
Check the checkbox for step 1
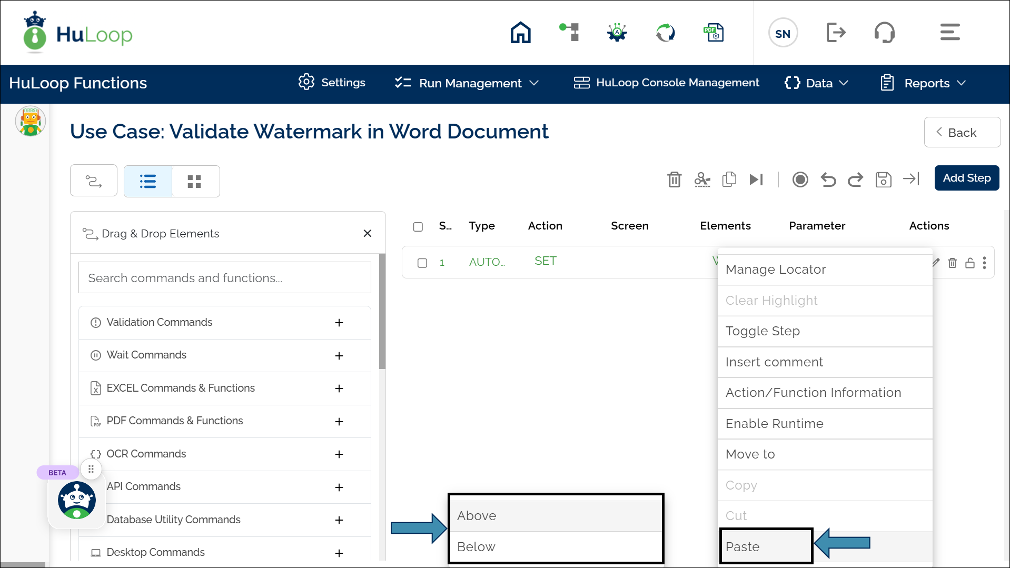tap(422, 263)
